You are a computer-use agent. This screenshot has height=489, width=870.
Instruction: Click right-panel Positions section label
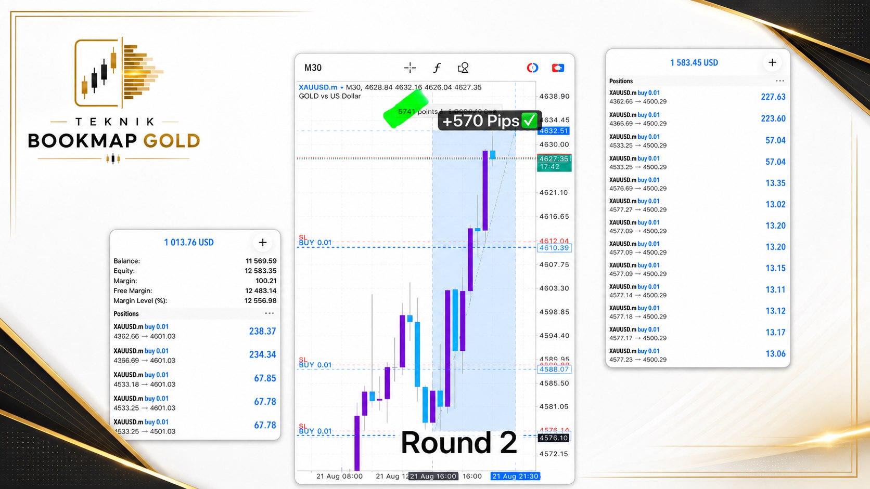click(x=621, y=81)
